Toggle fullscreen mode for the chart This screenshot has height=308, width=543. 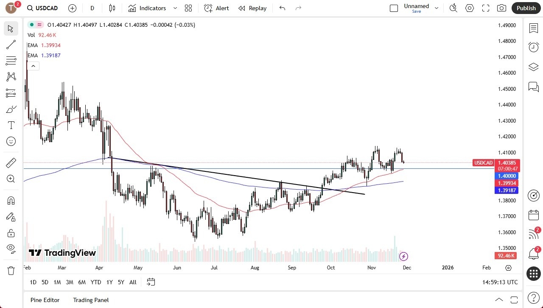pyautogui.click(x=485, y=8)
